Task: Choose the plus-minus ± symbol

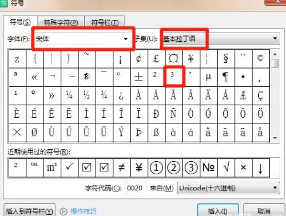Action: 140,77
